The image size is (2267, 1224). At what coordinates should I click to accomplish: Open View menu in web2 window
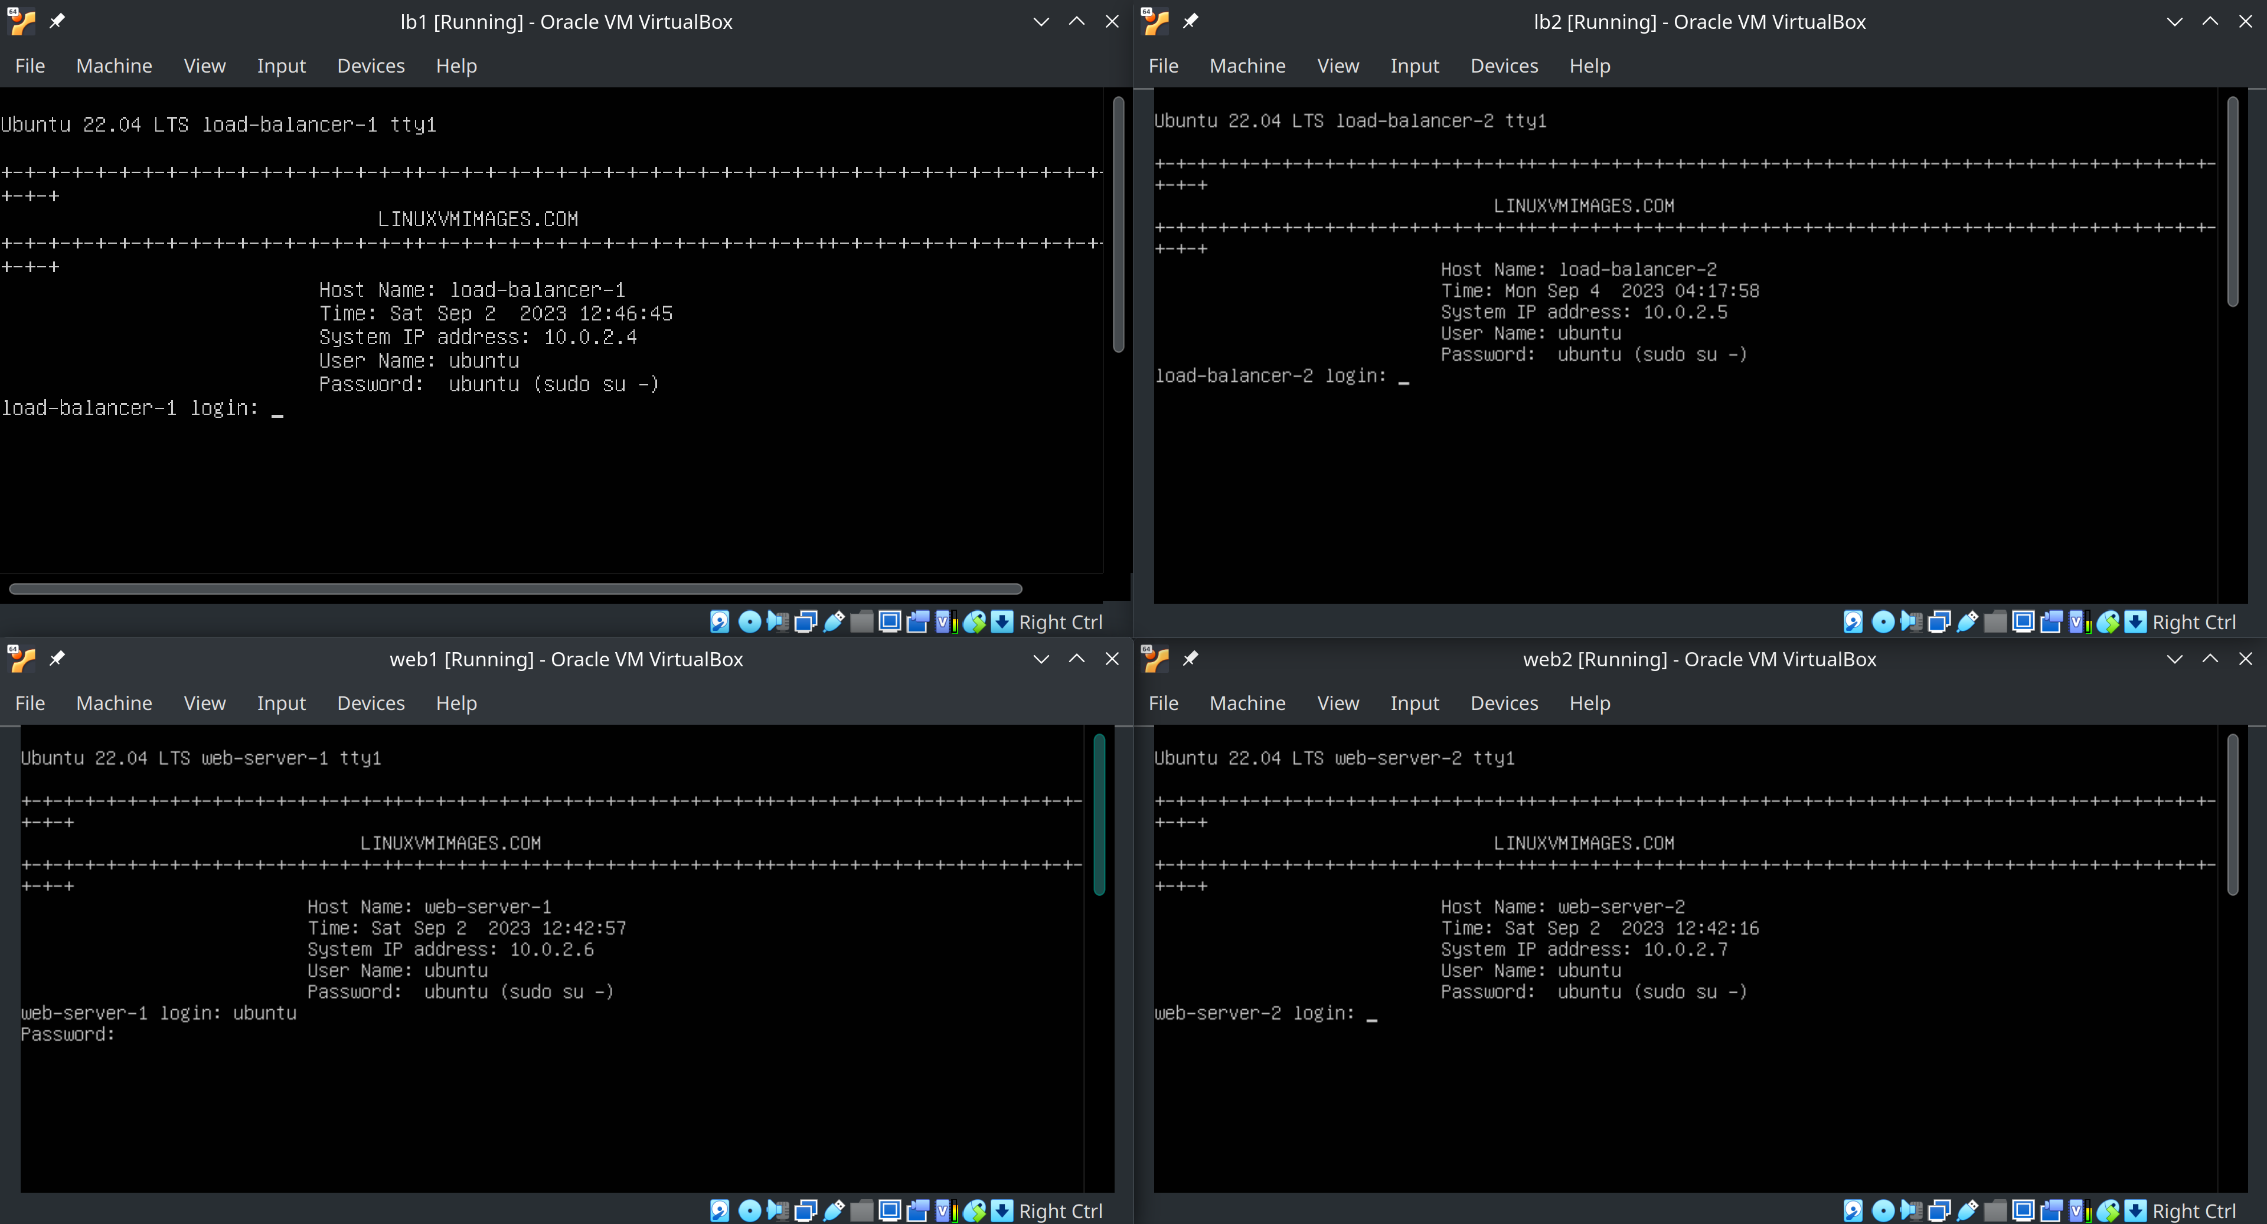pos(1338,703)
